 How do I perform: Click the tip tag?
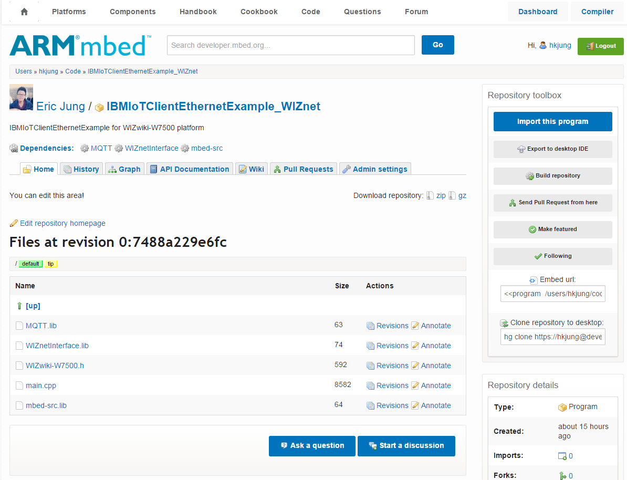[51, 264]
